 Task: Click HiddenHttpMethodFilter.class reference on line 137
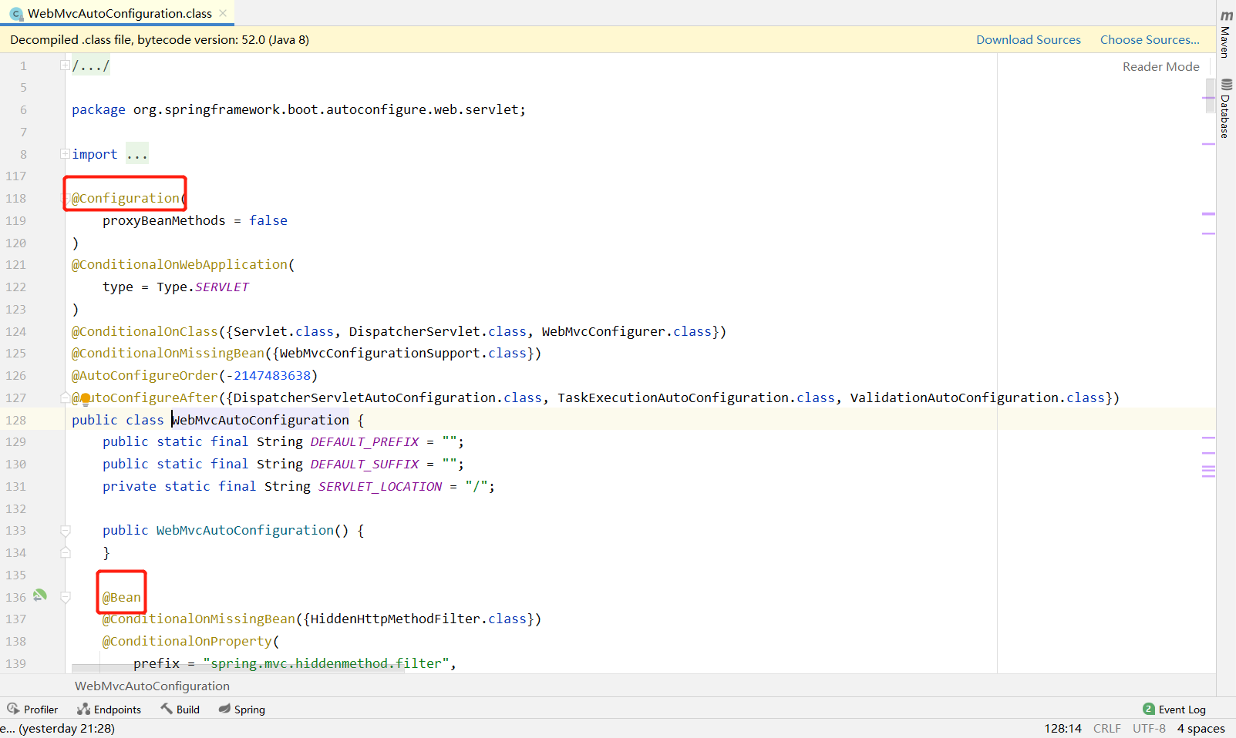(x=419, y=619)
